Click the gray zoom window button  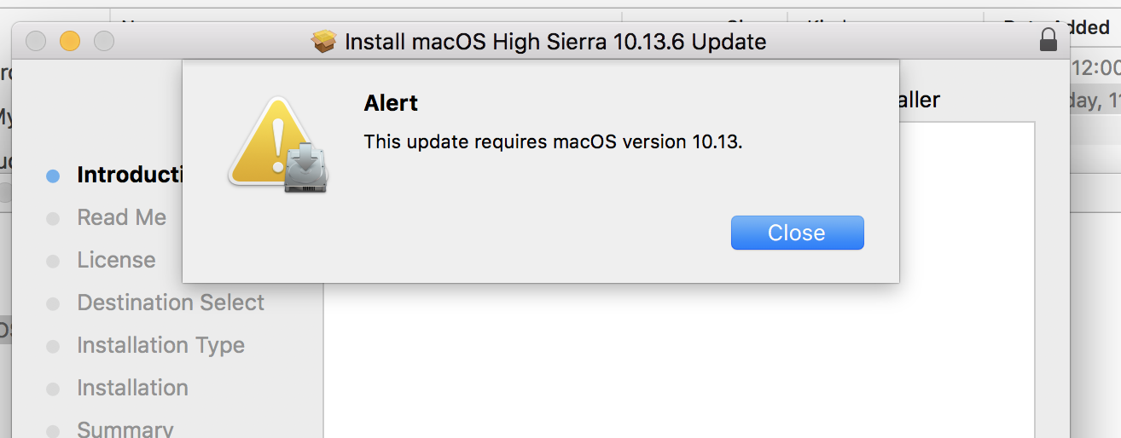tap(103, 41)
